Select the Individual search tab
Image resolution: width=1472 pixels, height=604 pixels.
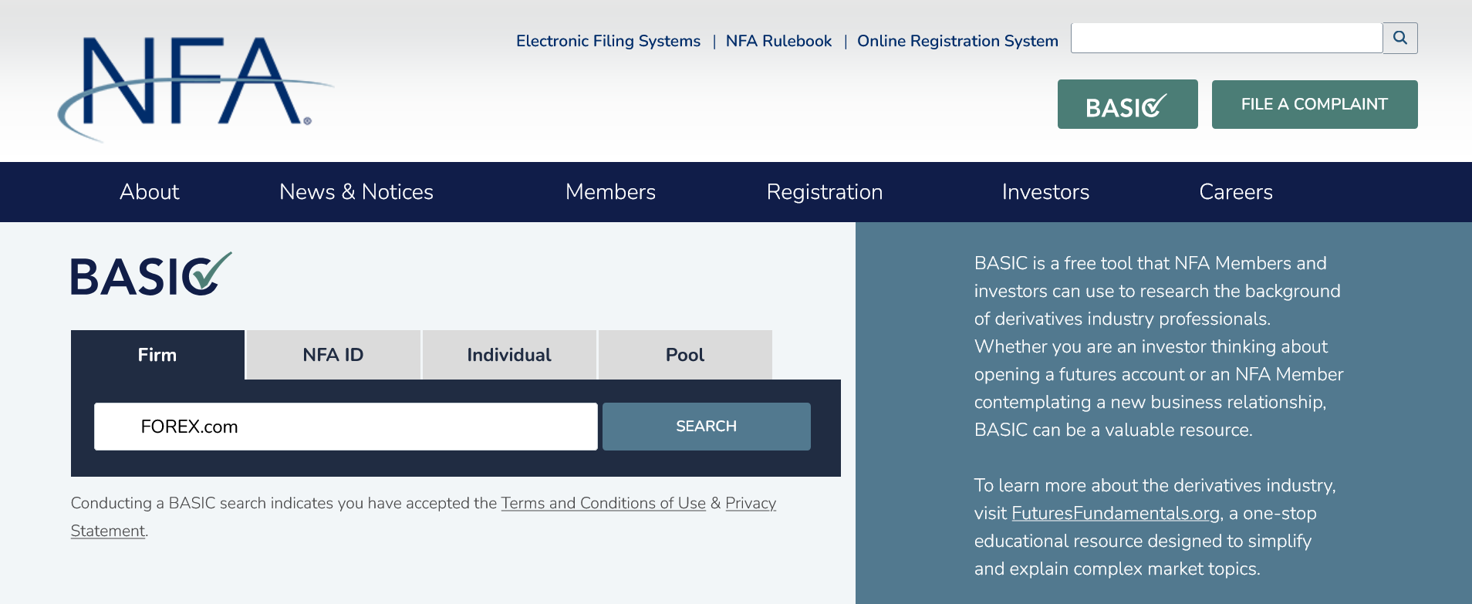click(x=509, y=355)
